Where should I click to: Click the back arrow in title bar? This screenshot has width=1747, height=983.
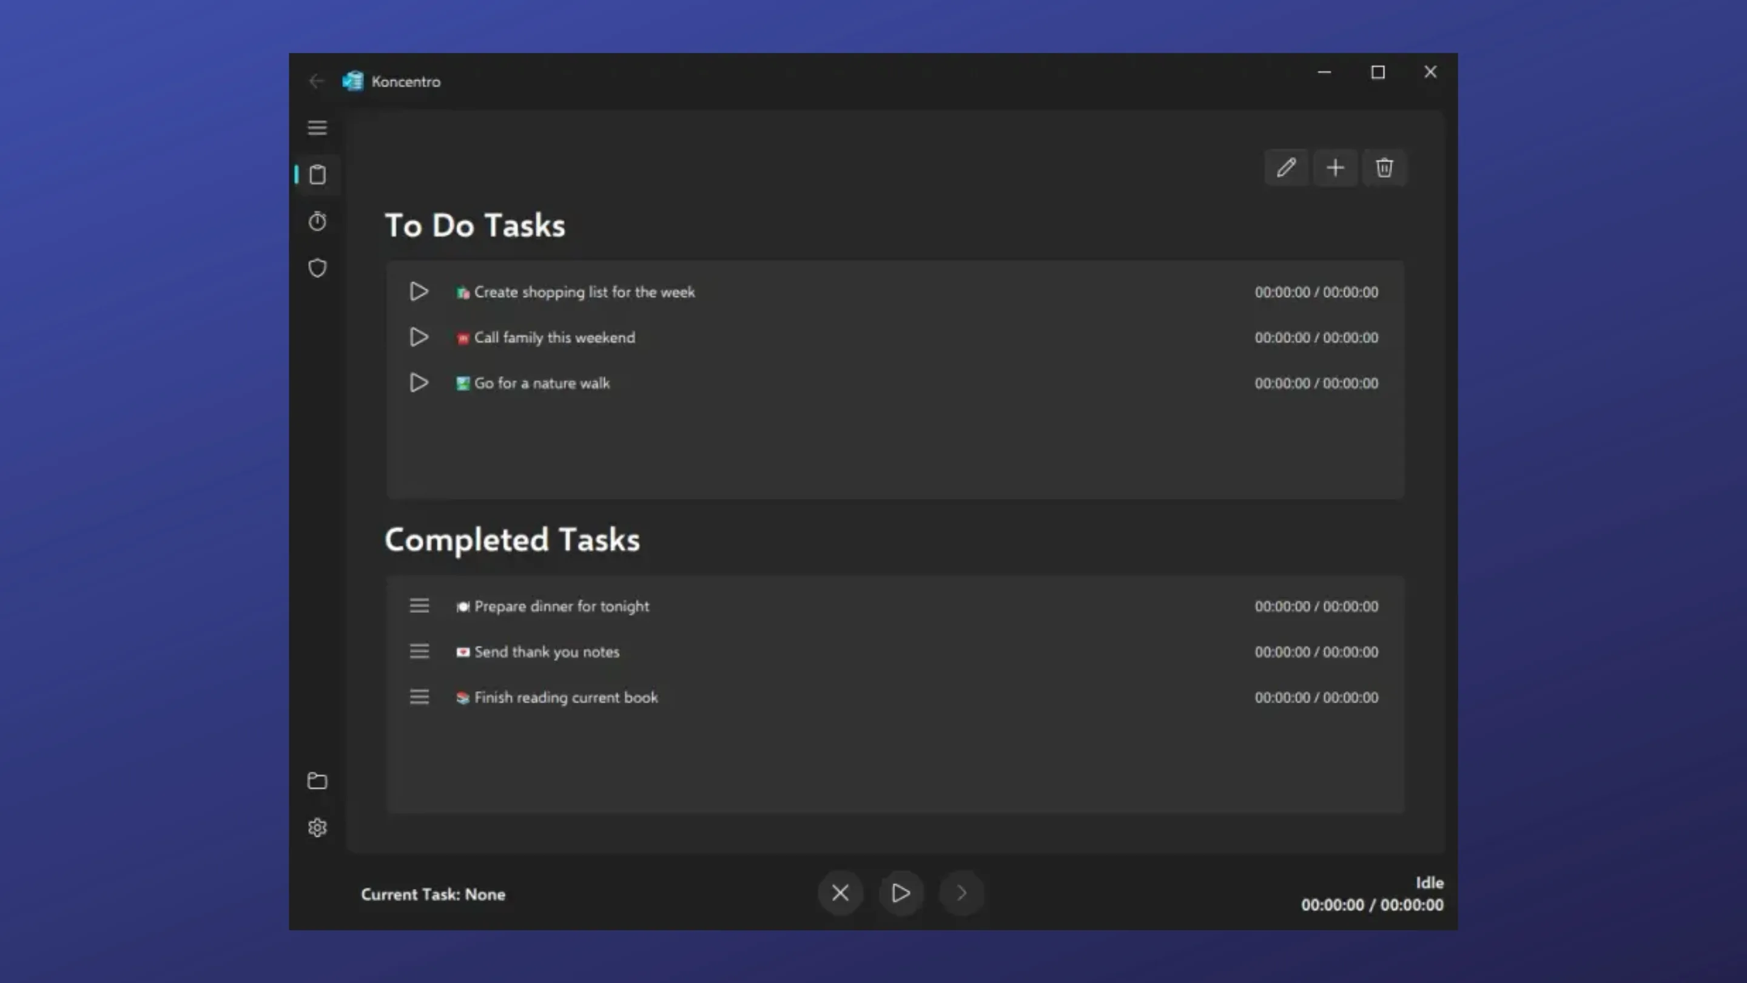[316, 81]
